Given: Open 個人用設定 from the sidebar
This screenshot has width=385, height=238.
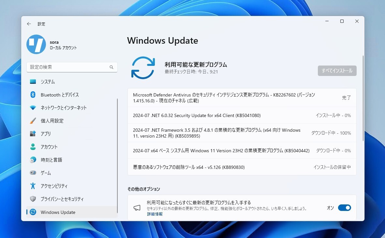Looking at the screenshot, I should pos(33,121).
